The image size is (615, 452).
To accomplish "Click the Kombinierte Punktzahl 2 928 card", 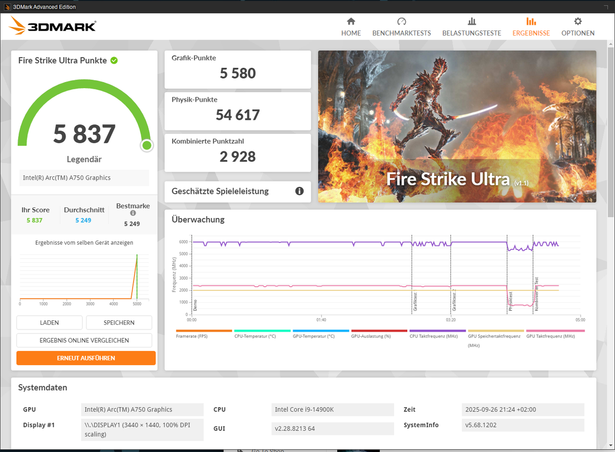I will click(x=238, y=153).
